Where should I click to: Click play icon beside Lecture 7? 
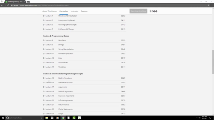[x=43, y=29]
